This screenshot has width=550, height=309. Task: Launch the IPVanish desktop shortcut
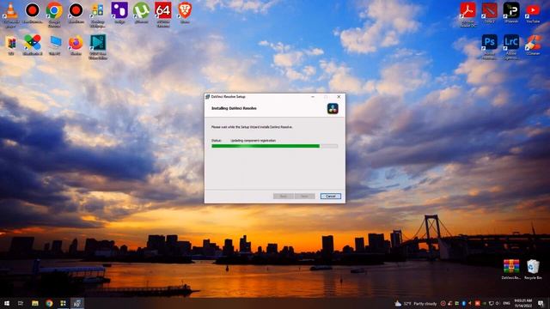pyautogui.click(x=511, y=13)
